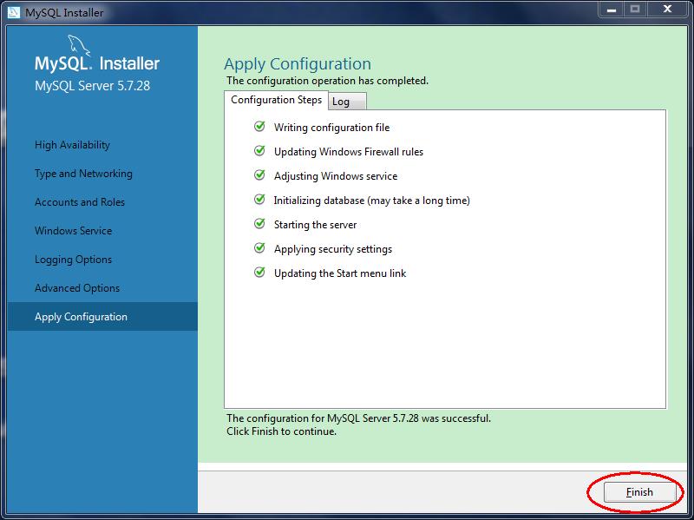The image size is (694, 520).
Task: Click the 'Updating Windows Firewall rules' text
Action: tap(349, 152)
